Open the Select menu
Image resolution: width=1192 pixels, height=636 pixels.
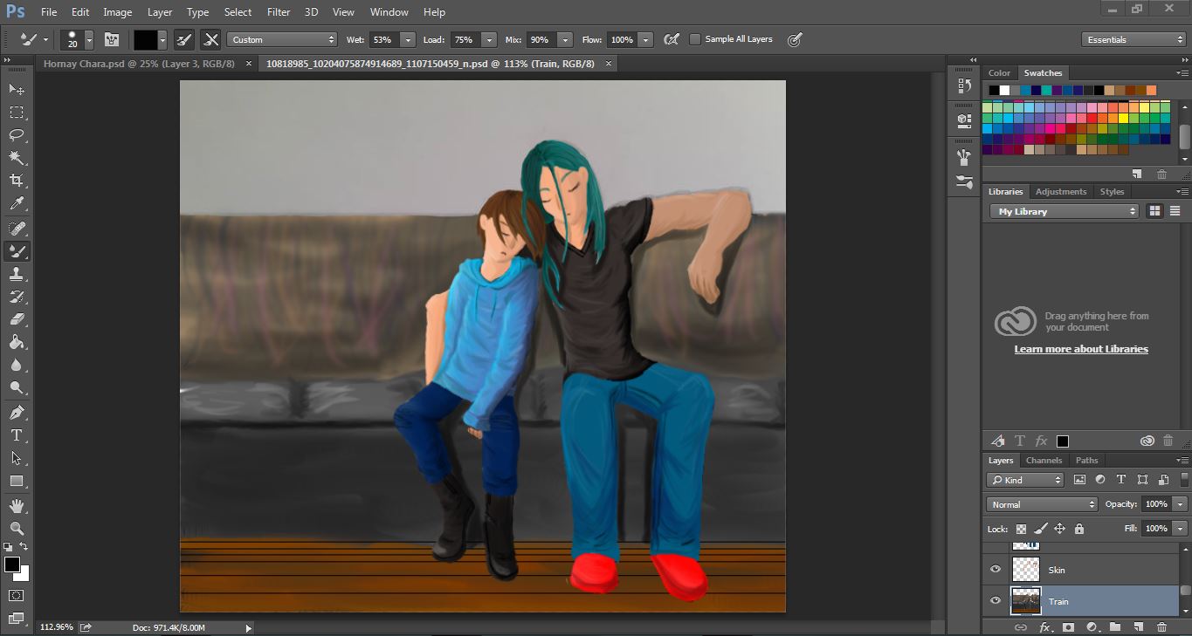pyautogui.click(x=238, y=12)
